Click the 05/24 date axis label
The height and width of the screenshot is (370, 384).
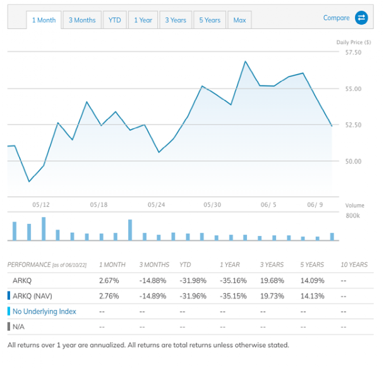tap(156, 205)
